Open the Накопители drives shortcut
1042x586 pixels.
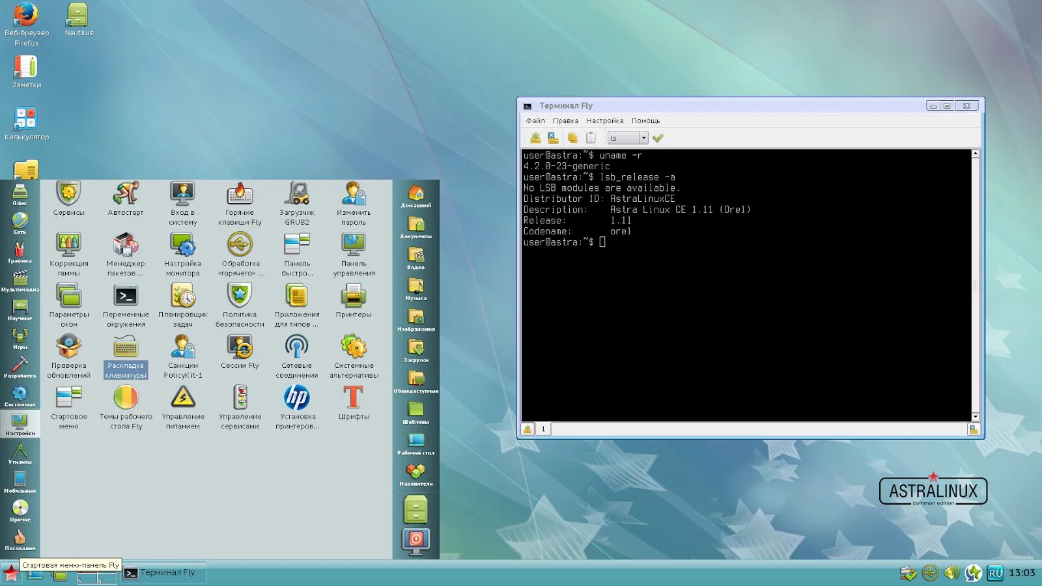click(x=415, y=475)
